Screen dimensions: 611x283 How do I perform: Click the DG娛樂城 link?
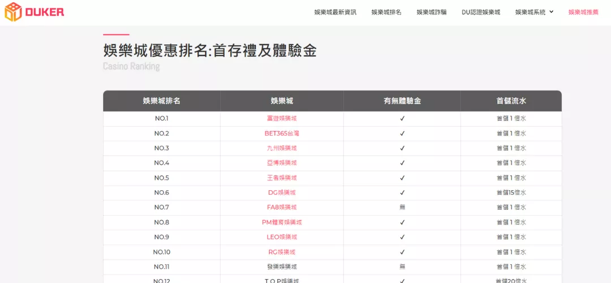(282, 192)
